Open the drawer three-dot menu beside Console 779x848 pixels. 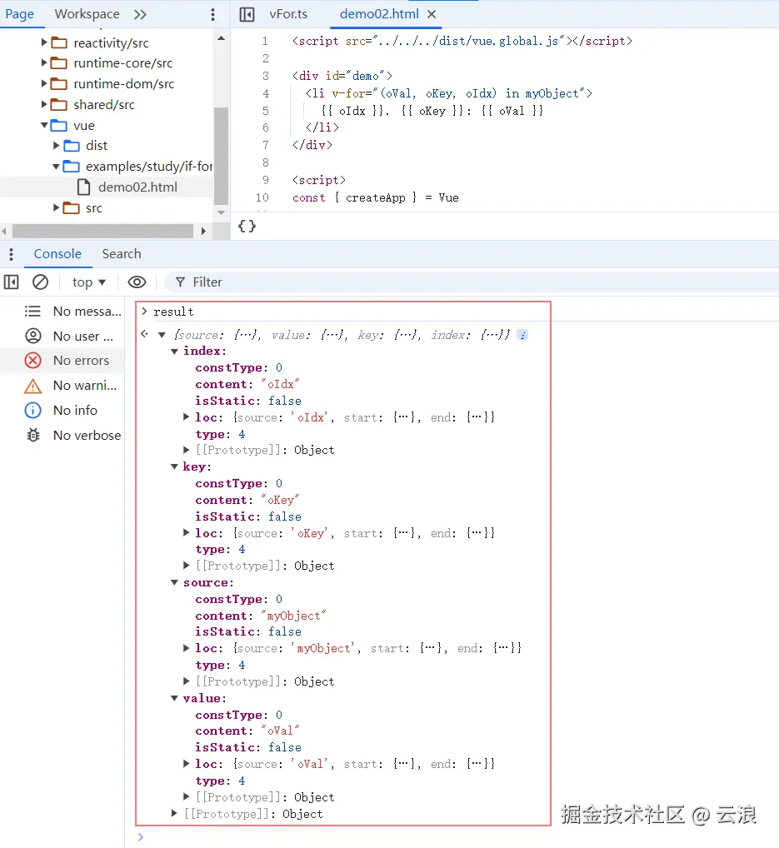11,253
